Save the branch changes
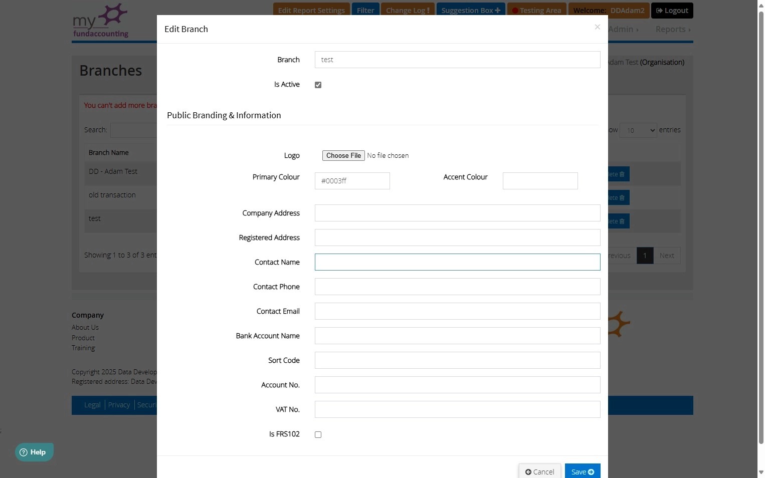 pos(583,471)
